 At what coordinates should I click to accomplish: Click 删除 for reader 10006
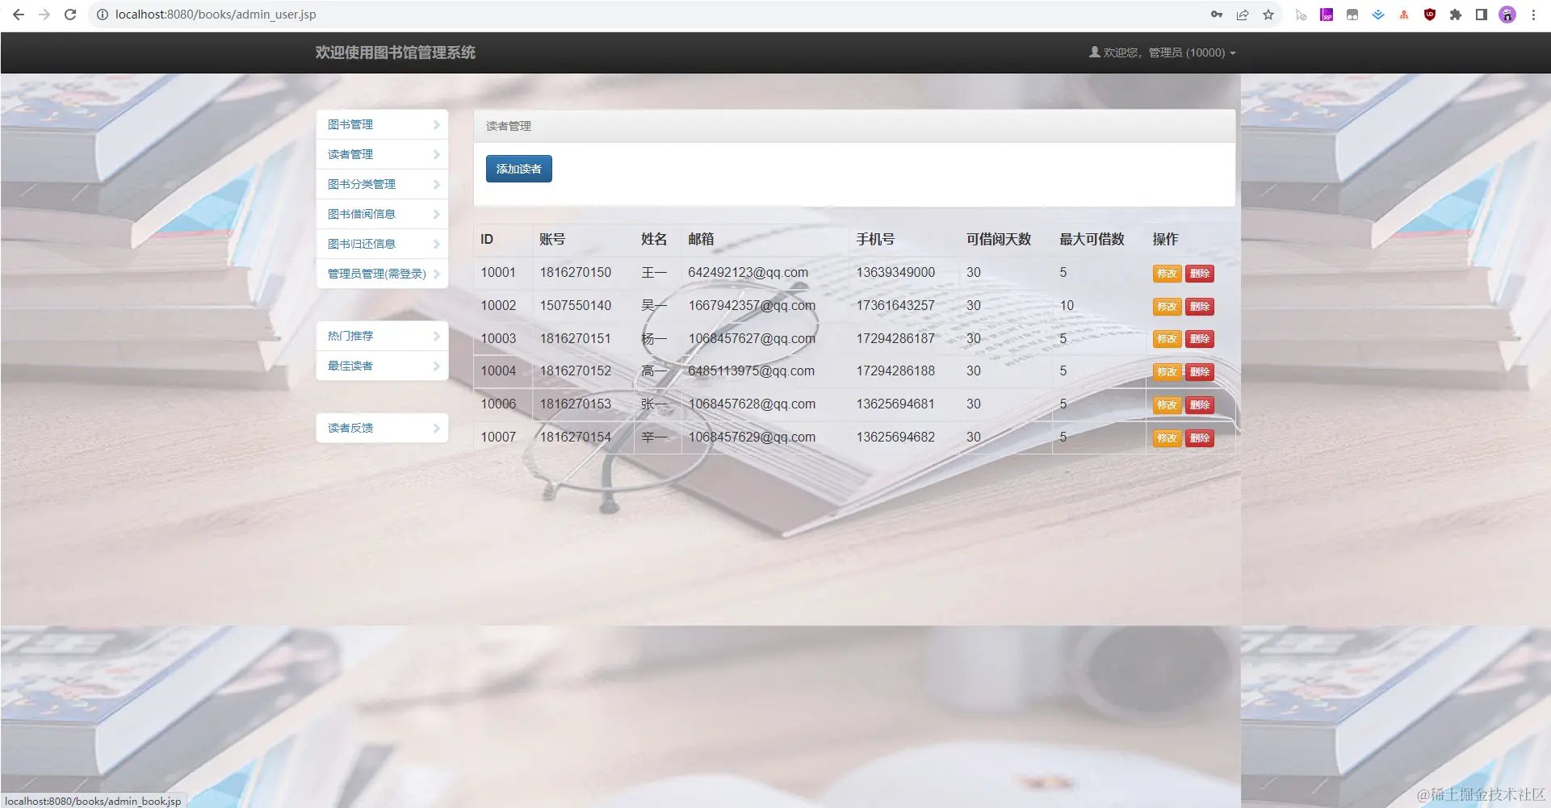click(x=1200, y=405)
